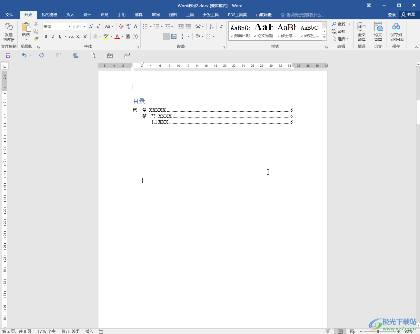The image size is (420, 334).
Task: Click the Sign in (登录) button
Action: click(x=392, y=15)
